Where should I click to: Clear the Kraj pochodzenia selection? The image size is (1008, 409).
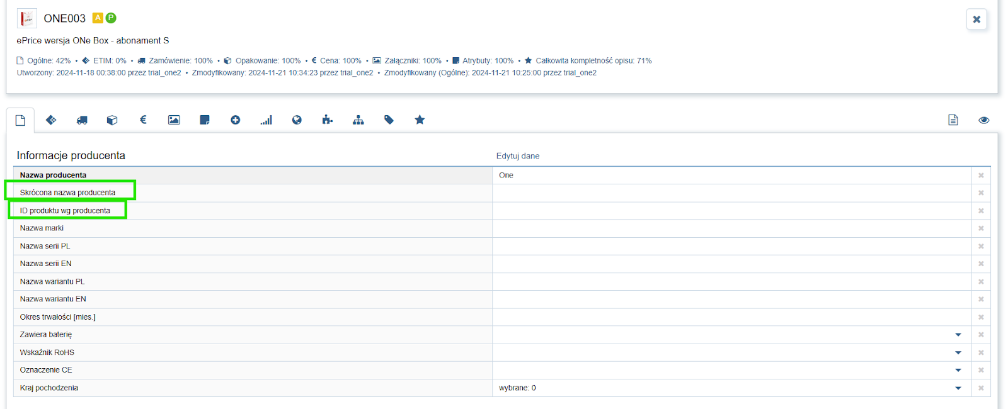[981, 388]
